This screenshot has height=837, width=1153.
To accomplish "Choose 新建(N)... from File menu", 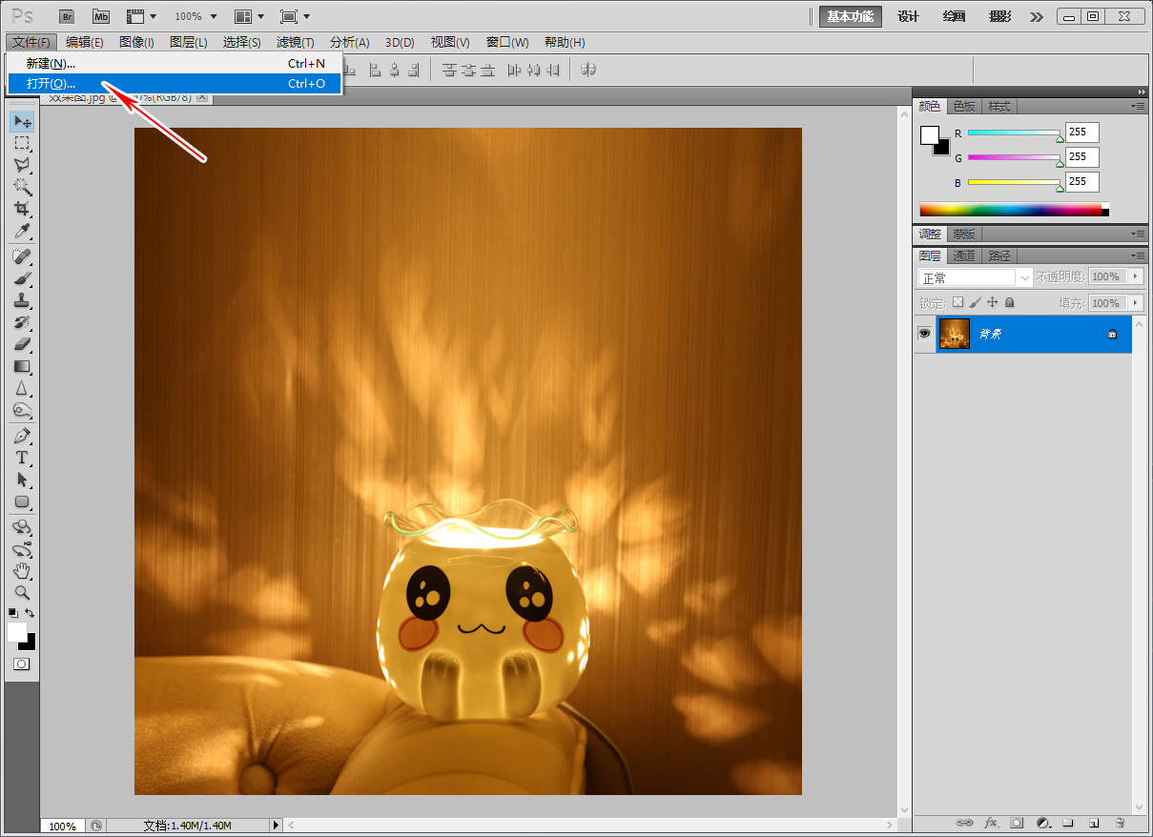I will coord(175,63).
